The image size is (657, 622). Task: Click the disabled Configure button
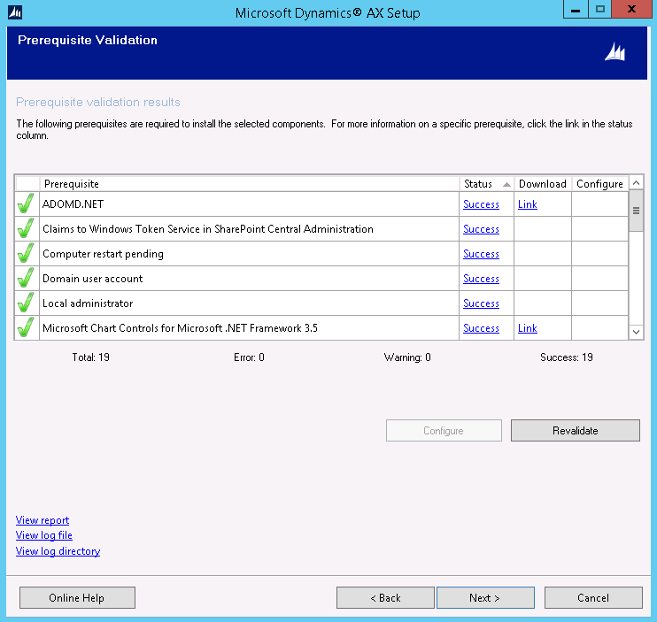pos(444,430)
